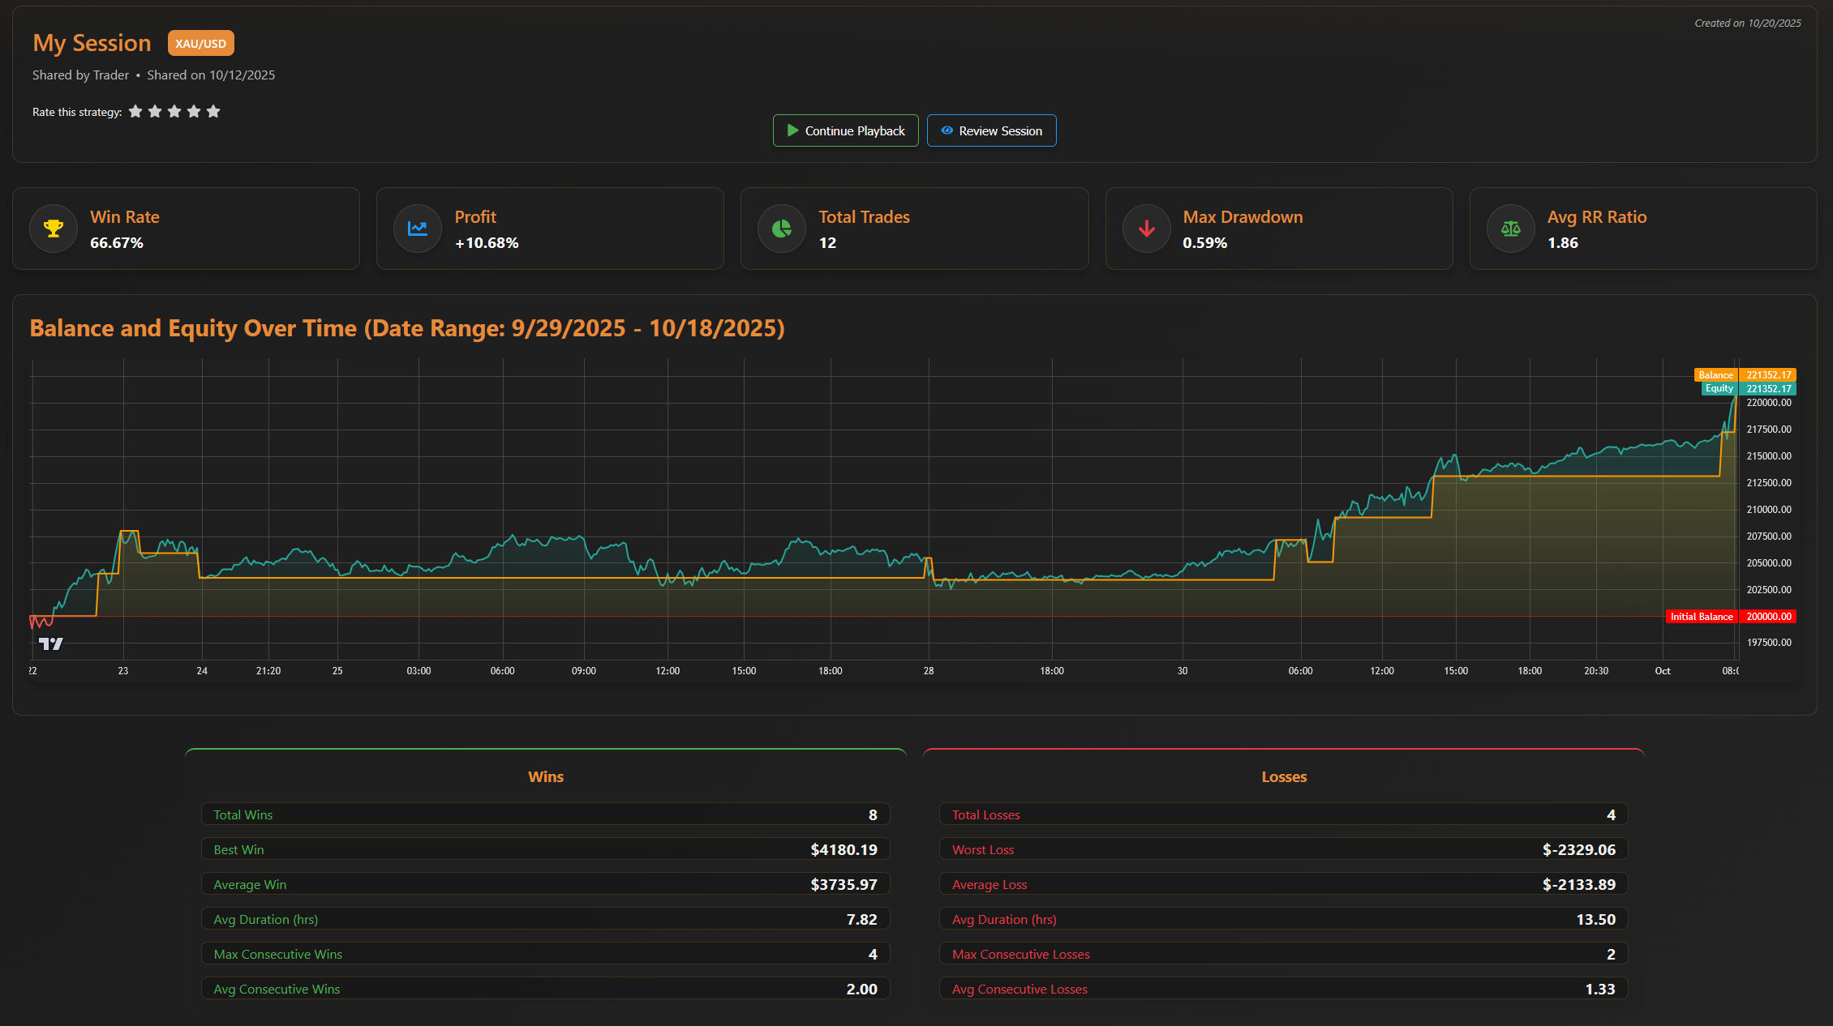Rate the strategy with the first star

[135, 111]
